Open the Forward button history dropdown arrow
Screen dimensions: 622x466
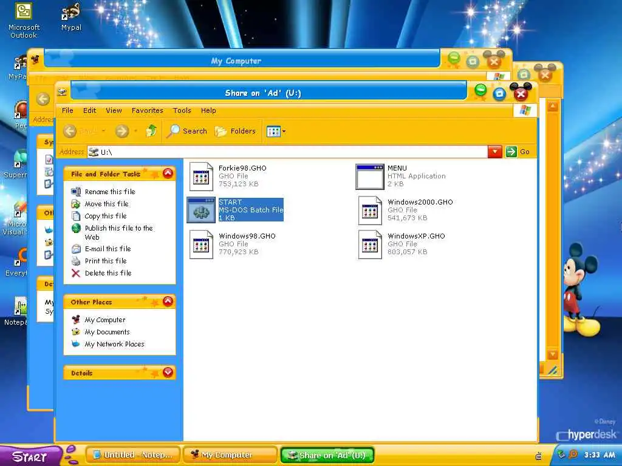(135, 131)
